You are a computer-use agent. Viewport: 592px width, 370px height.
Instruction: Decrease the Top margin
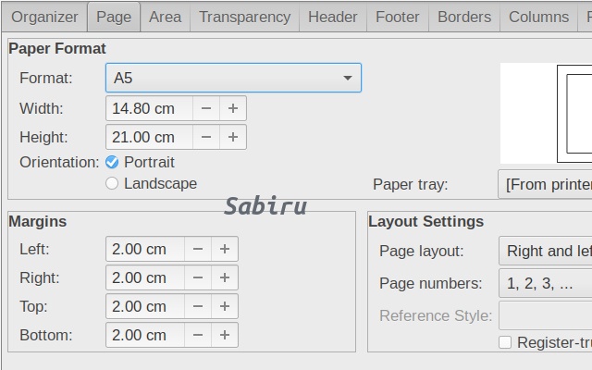point(198,306)
